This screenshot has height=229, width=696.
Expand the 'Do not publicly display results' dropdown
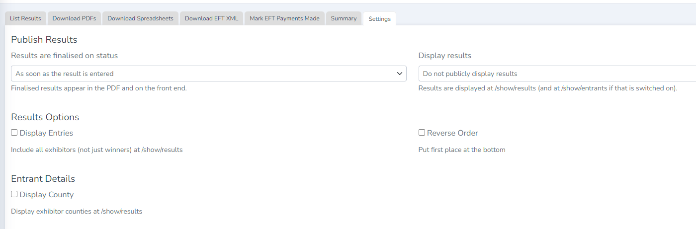coord(557,74)
